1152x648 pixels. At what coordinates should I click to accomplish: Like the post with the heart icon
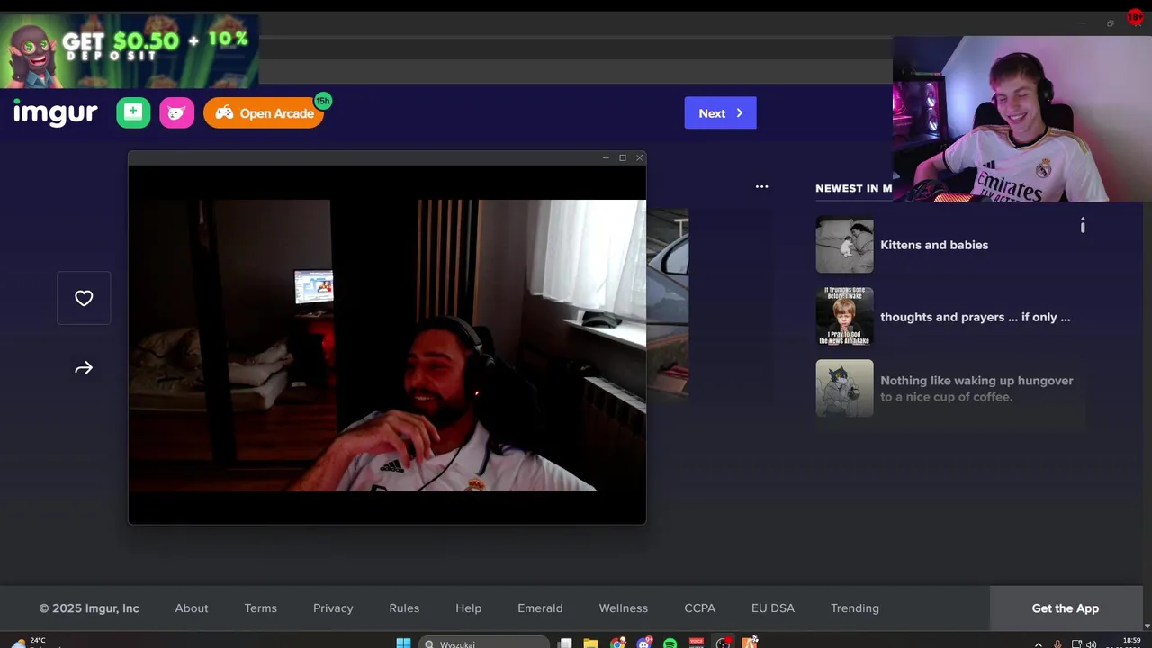84,298
